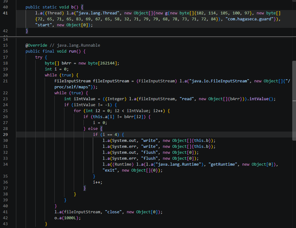This screenshot has width=296, height=228.
Task: Click the "exit" string on the wrapped line
Action: pos(110,170)
